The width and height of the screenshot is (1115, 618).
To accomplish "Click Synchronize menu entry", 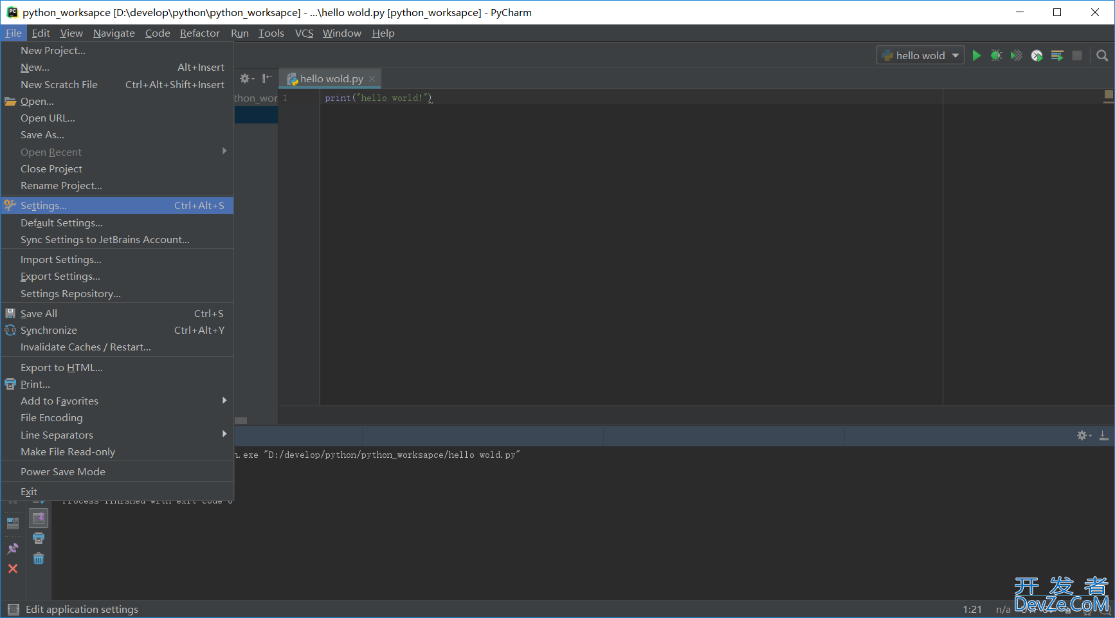I will (x=117, y=331).
